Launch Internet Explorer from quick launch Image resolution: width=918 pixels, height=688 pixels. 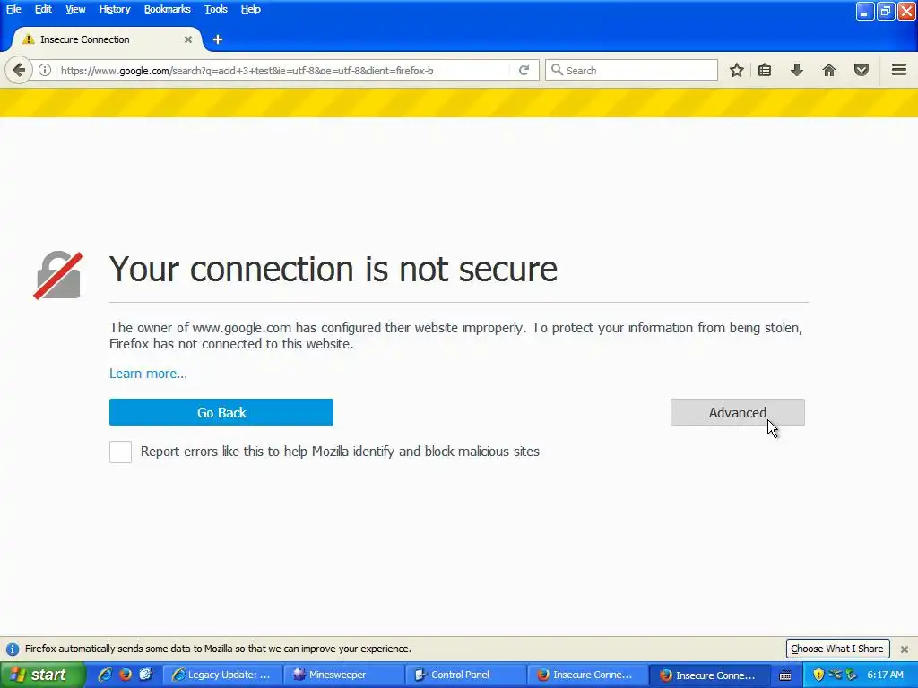(105, 675)
